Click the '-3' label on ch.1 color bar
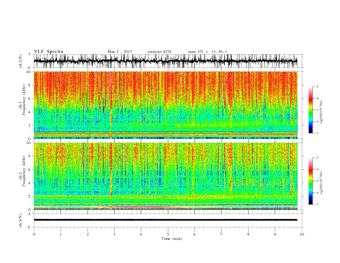This screenshot has height=263, width=340. pyautogui.click(x=316, y=86)
